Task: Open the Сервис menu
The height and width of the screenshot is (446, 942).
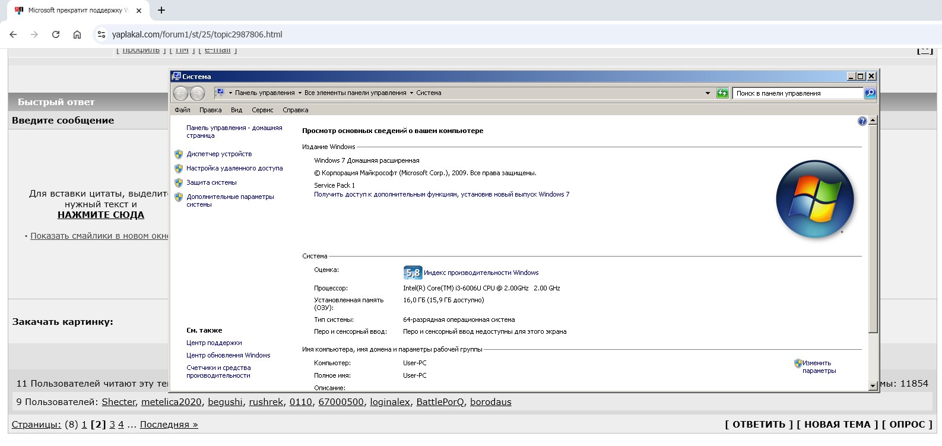Action: click(x=262, y=110)
